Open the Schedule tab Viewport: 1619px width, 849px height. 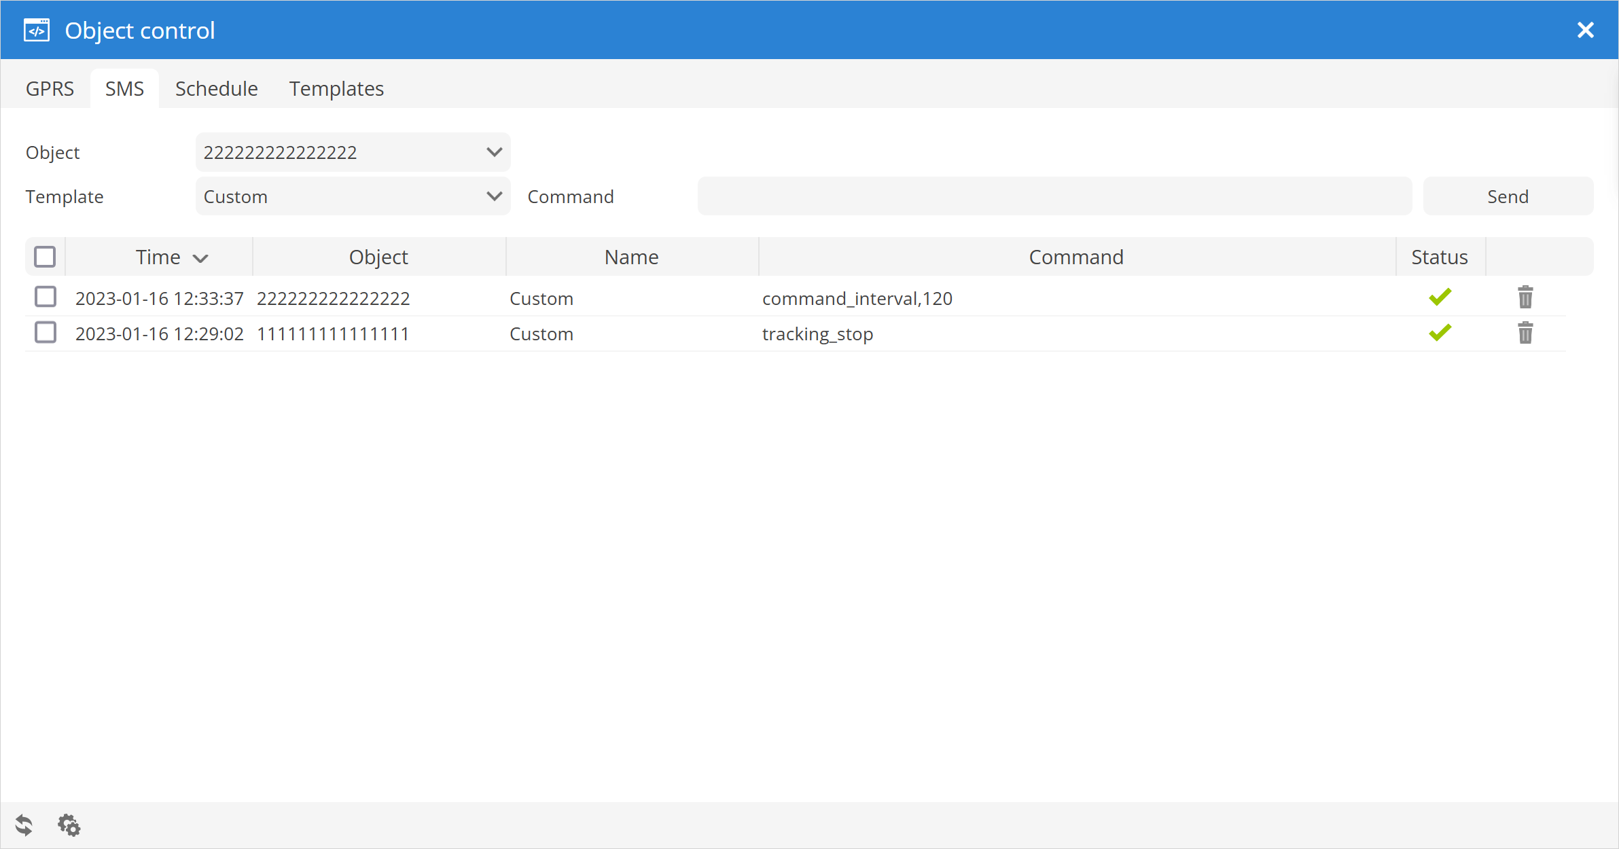216,89
